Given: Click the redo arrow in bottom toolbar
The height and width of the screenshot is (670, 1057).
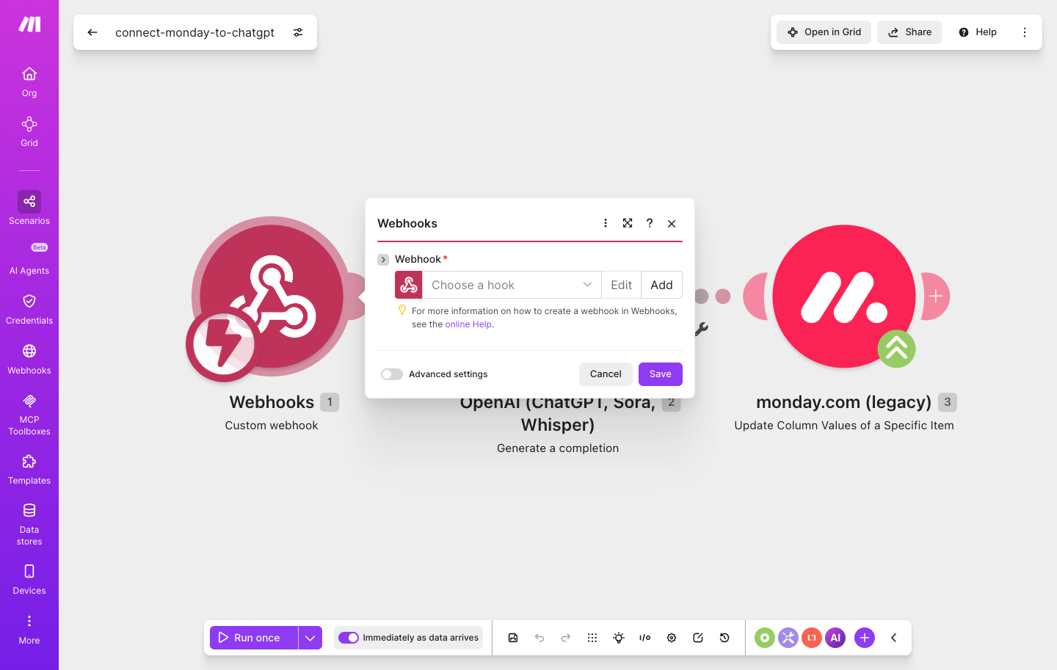Looking at the screenshot, I should [x=566, y=638].
